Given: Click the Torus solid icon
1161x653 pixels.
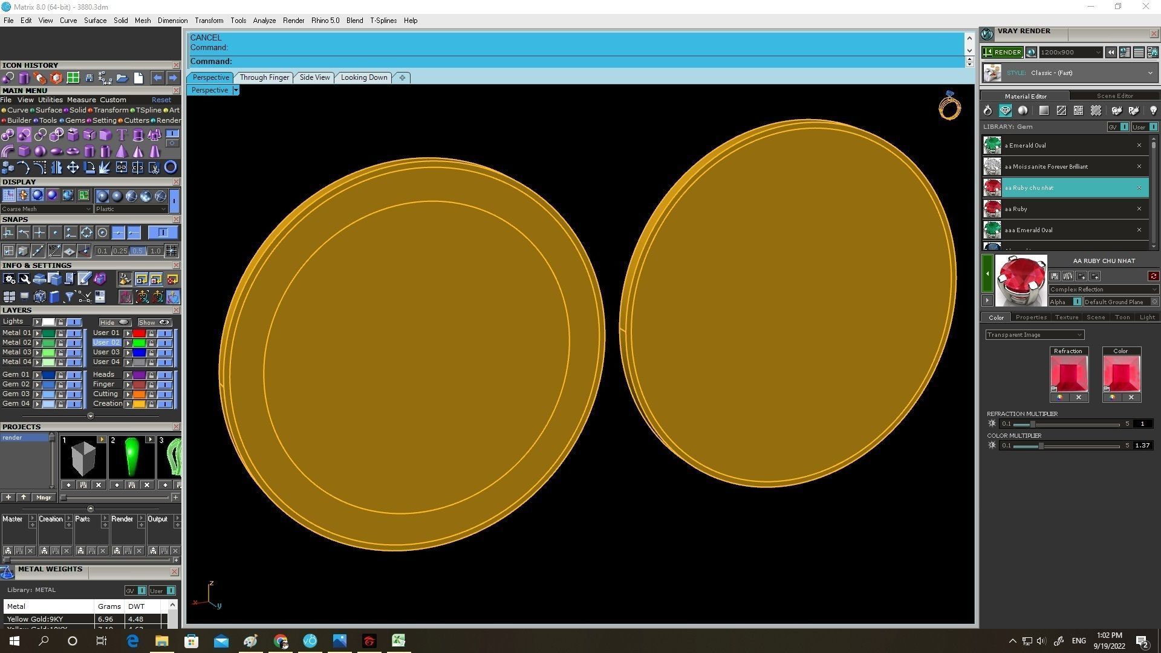Looking at the screenshot, I should (73, 151).
